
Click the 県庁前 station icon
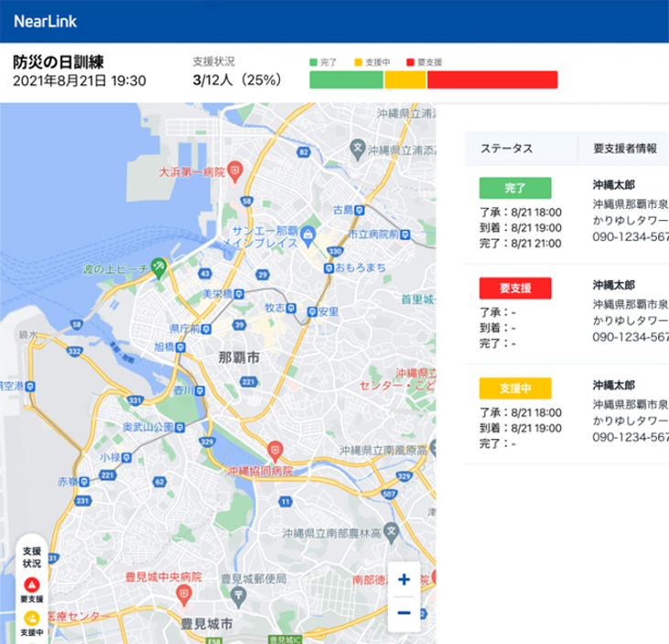206,329
